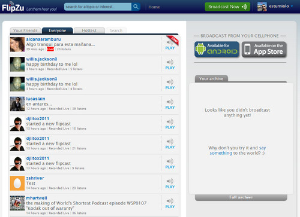Open the Search tab

[116, 30]
